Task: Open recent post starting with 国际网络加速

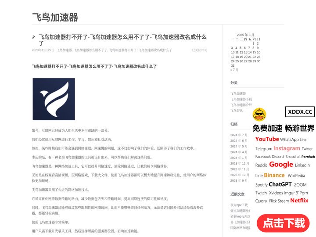Action: coord(241,228)
